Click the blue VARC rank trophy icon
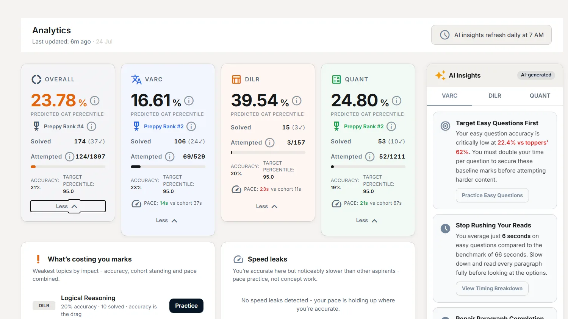 [x=136, y=126]
